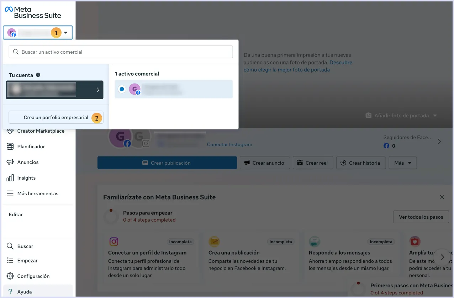454x298 pixels.
Task: Expand Añadir foto de portada dropdown
Action: coord(401,116)
